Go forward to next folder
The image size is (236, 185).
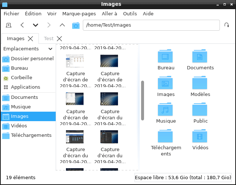(x=49, y=25)
